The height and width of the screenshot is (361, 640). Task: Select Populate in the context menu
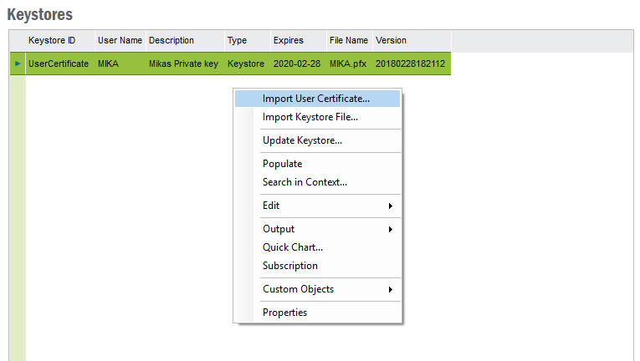(x=282, y=164)
